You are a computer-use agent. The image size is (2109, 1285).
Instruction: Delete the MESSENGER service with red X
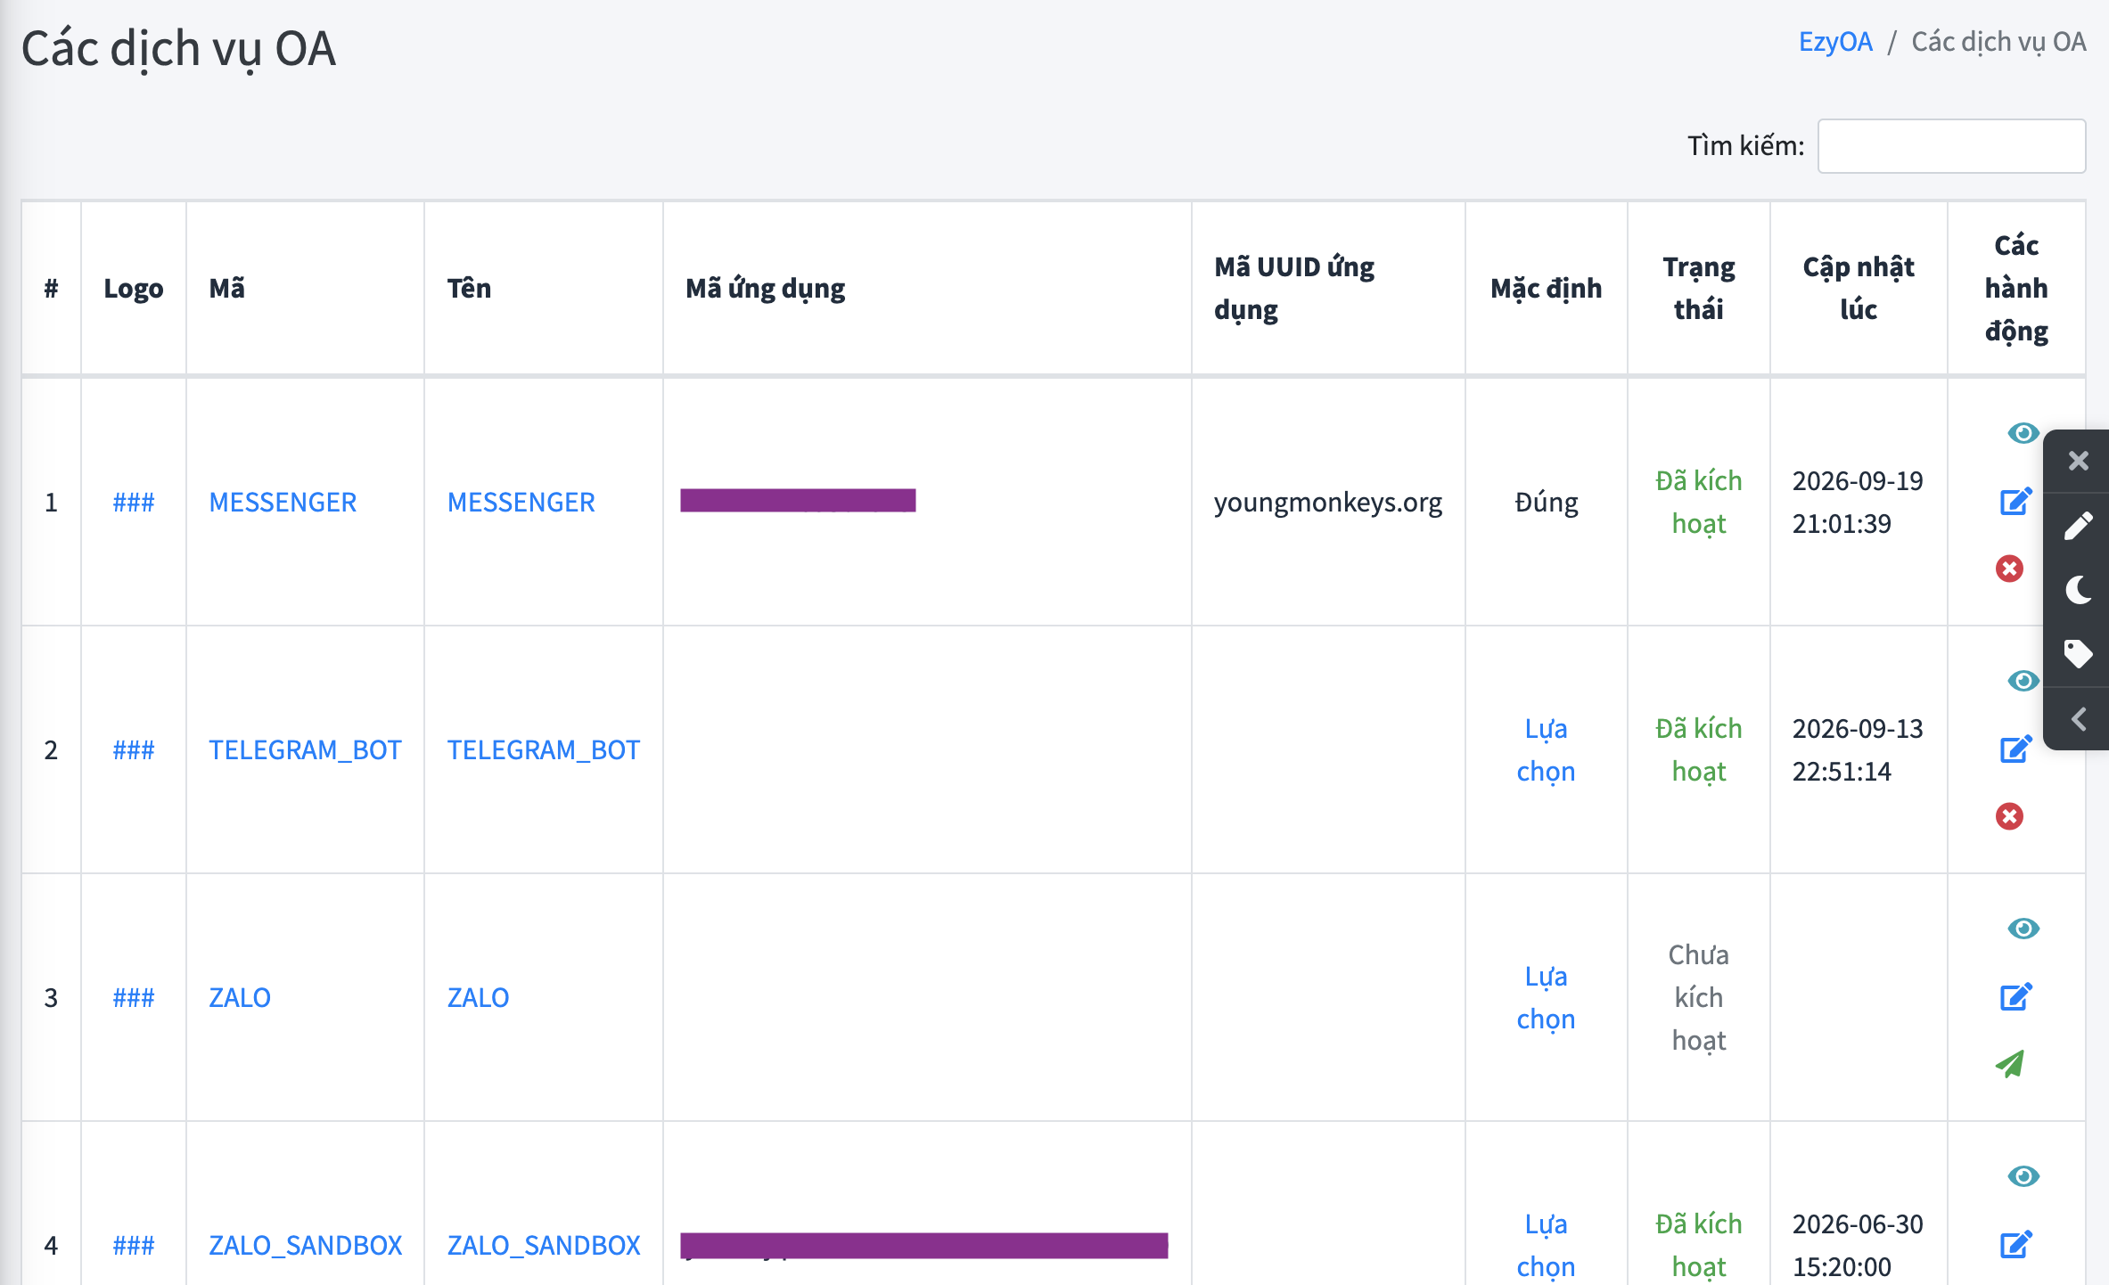(2009, 569)
